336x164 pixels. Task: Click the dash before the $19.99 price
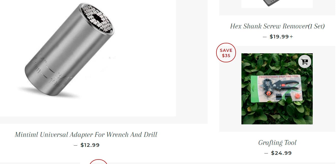265,37
